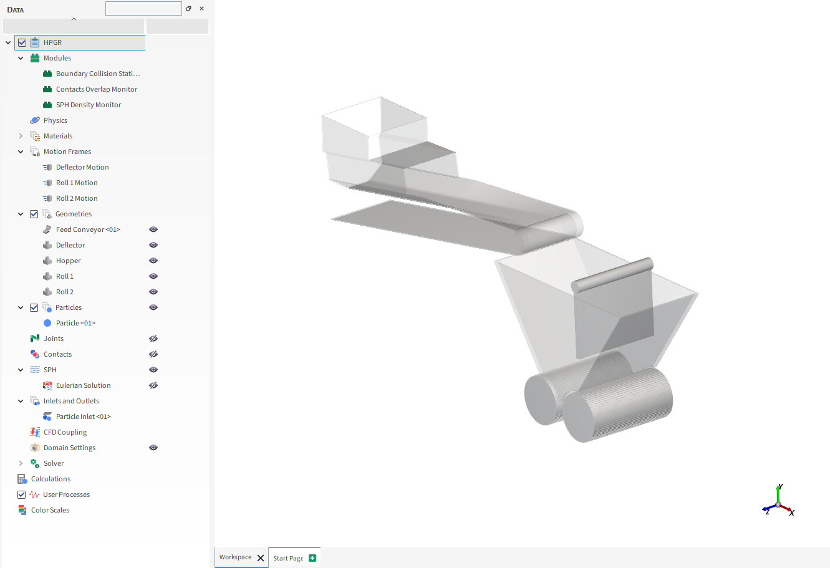Close the Data panel
This screenshot has height=568, width=830.
pyautogui.click(x=201, y=9)
